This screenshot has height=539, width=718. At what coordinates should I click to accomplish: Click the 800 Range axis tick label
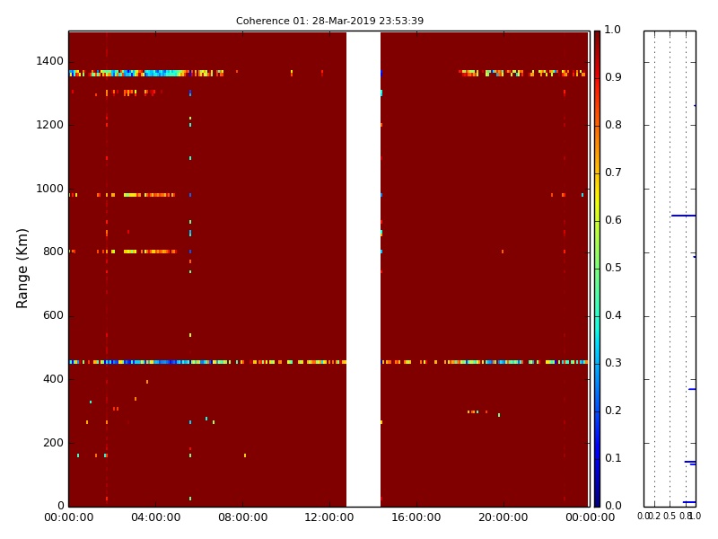click(53, 252)
